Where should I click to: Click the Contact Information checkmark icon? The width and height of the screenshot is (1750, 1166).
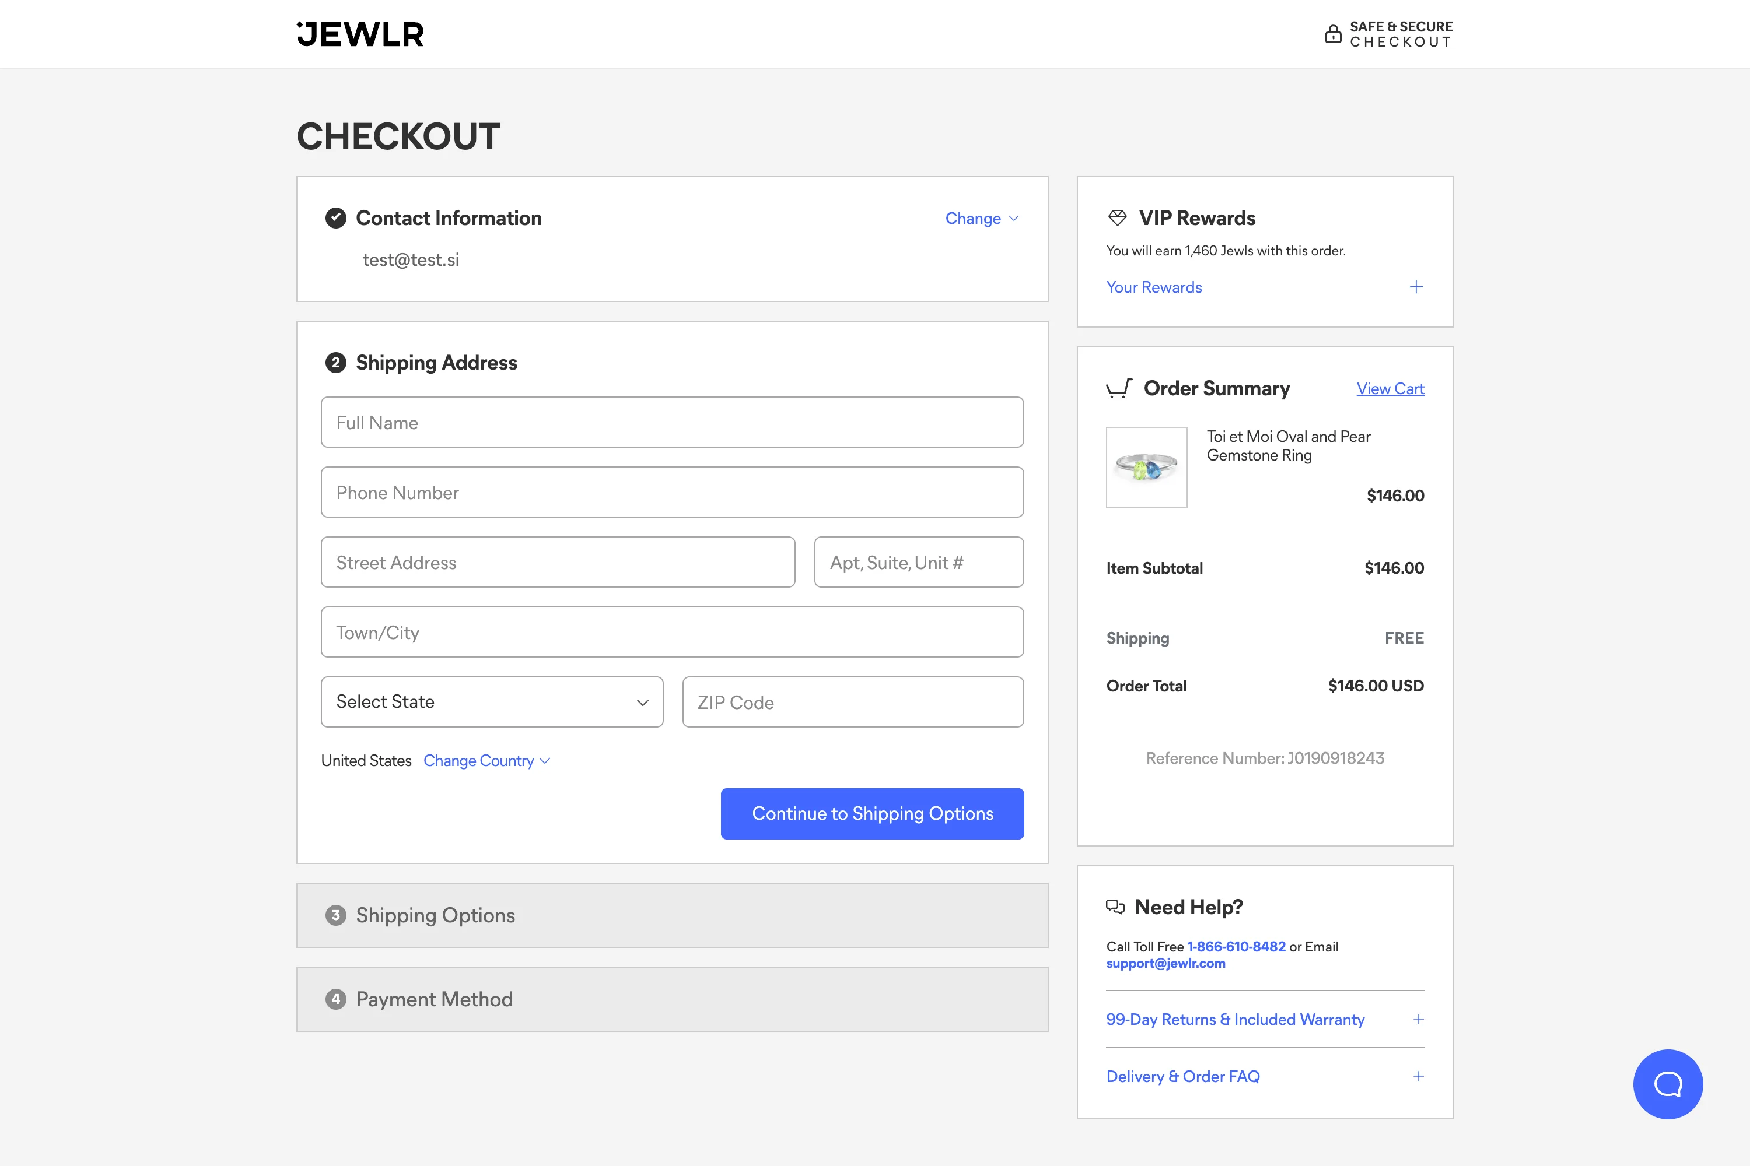click(335, 218)
